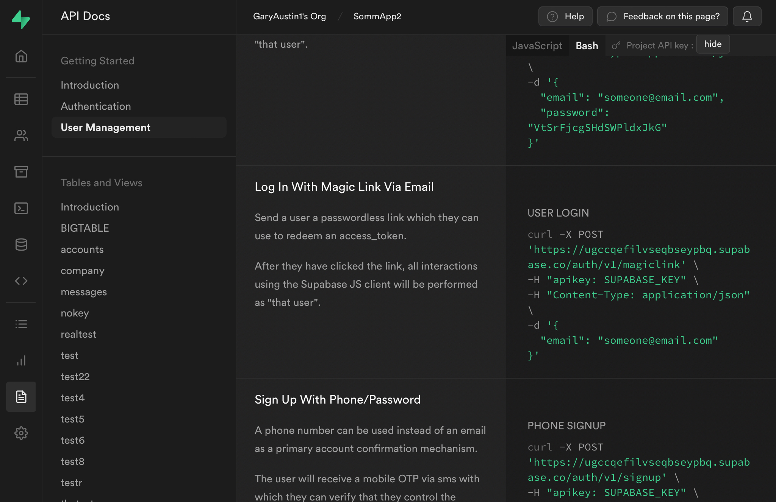
Task: Click SommApp2 project breadcrumb
Action: click(377, 16)
